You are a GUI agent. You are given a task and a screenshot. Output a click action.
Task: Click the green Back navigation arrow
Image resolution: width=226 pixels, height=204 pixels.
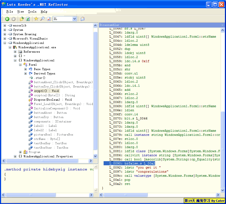pyautogui.click(x=7, y=19)
